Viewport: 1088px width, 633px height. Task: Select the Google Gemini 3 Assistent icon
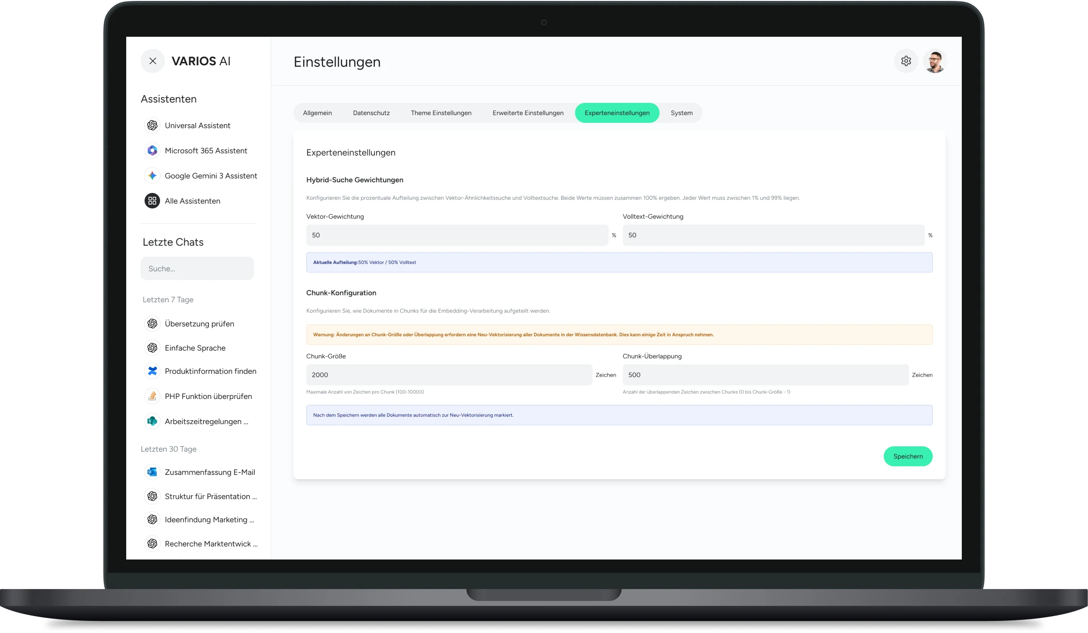coord(152,176)
